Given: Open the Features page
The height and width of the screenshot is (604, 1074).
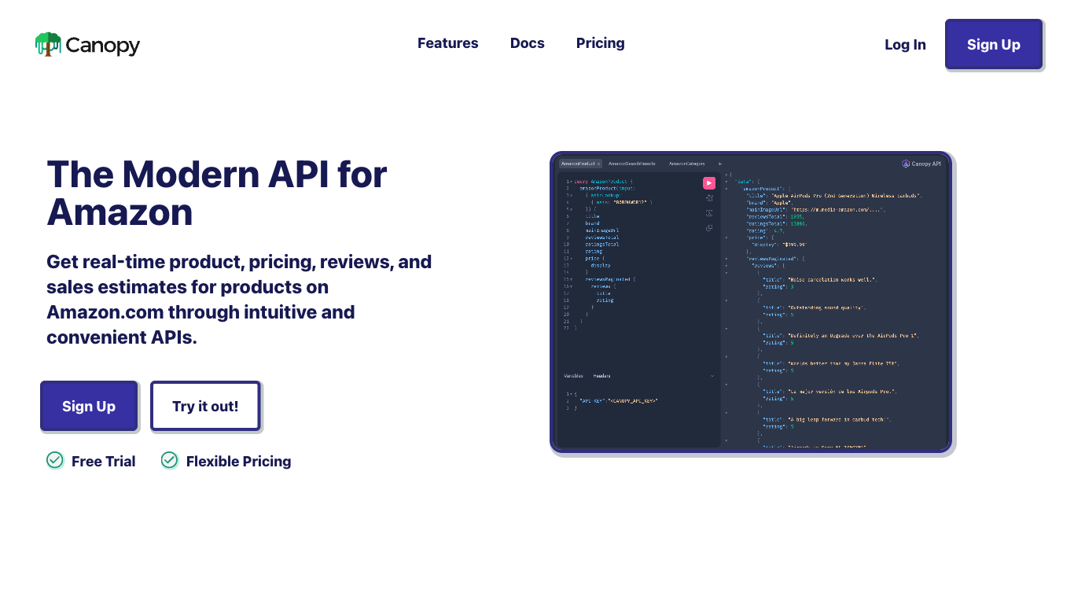Looking at the screenshot, I should 447,43.
